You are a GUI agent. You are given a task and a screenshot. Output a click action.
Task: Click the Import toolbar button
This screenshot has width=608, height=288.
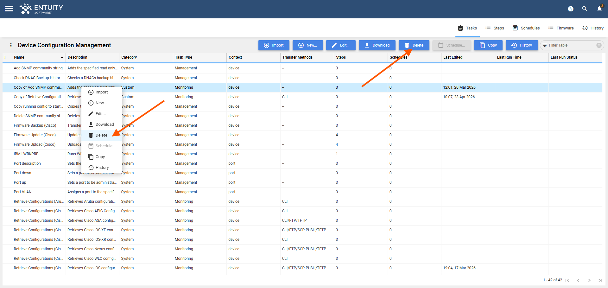coord(274,45)
